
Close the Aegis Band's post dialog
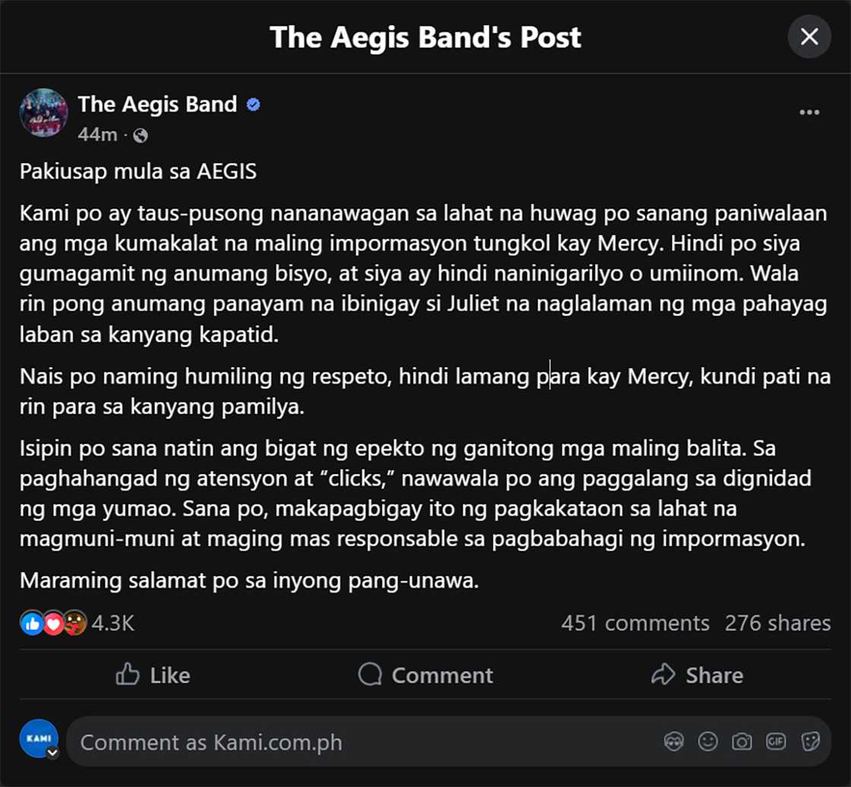pyautogui.click(x=808, y=37)
